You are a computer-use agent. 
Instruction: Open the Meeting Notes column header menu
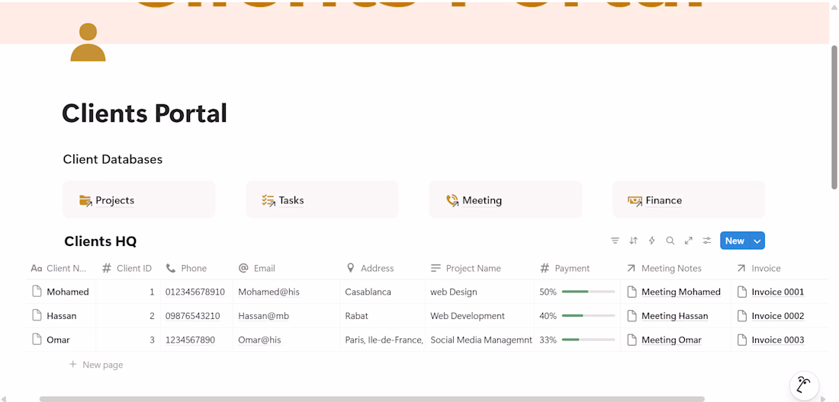676,268
